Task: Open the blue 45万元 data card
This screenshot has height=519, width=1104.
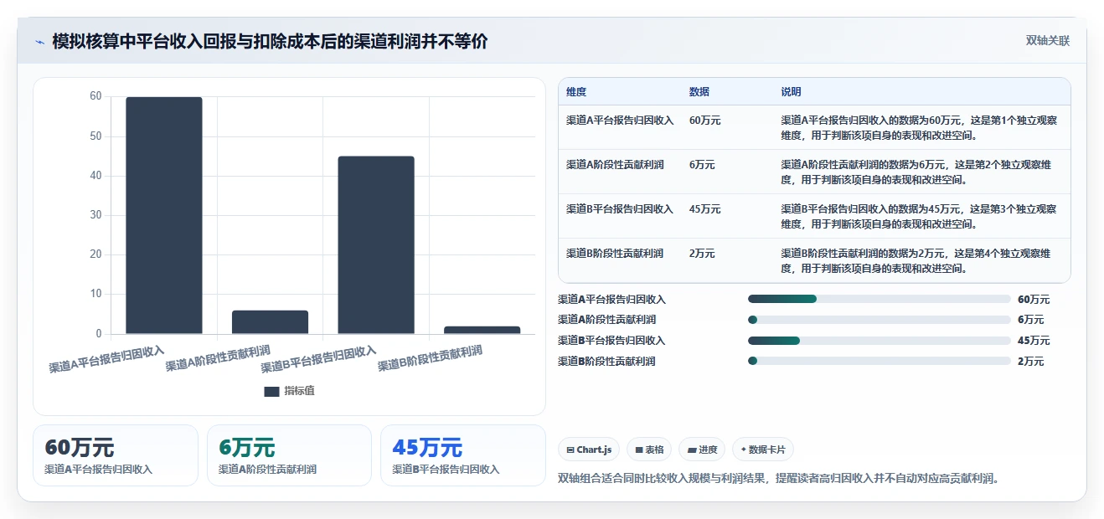Action: [462, 455]
